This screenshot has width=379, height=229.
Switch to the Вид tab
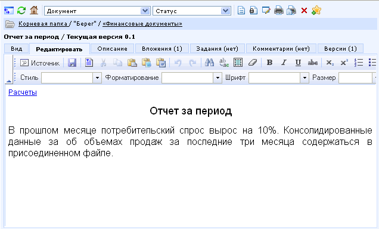[x=17, y=49]
